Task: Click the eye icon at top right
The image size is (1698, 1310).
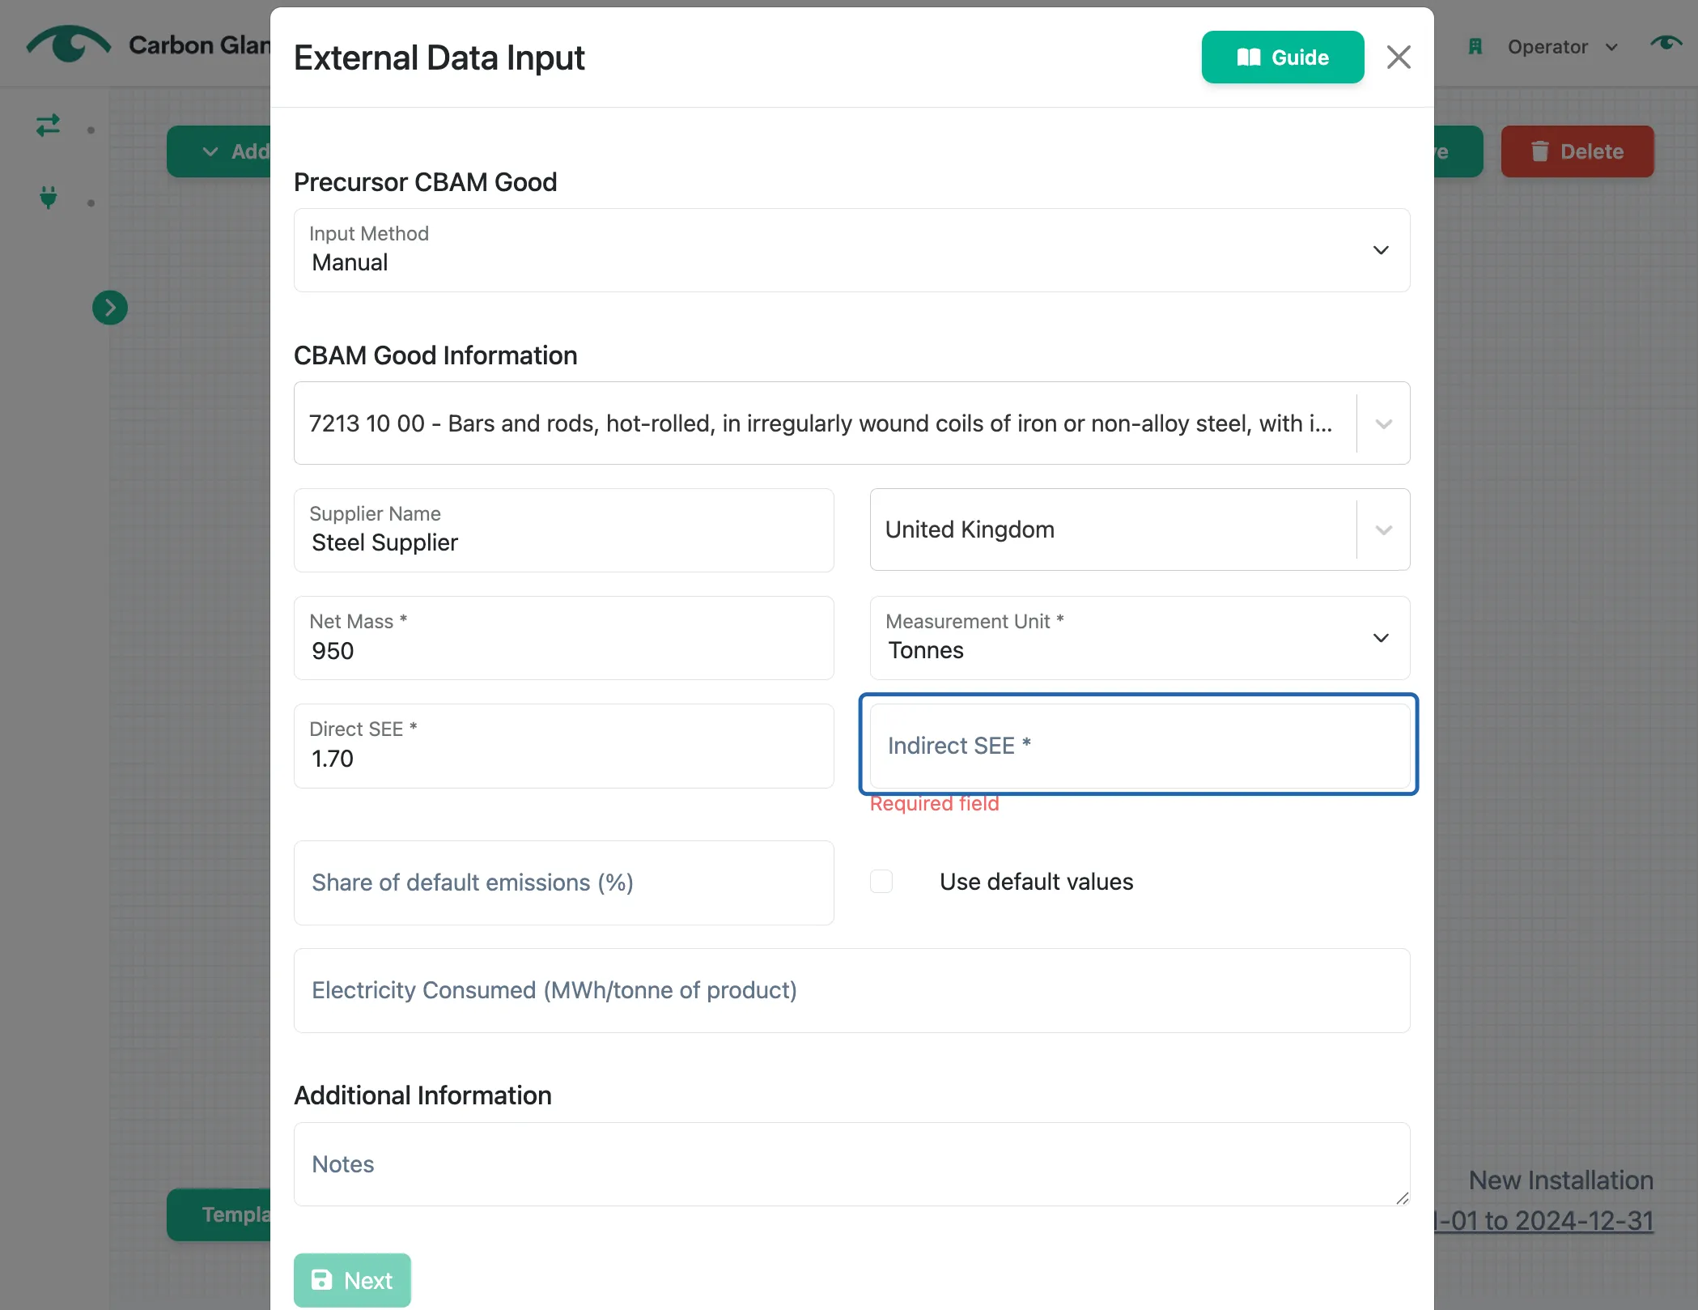Action: click(1666, 43)
